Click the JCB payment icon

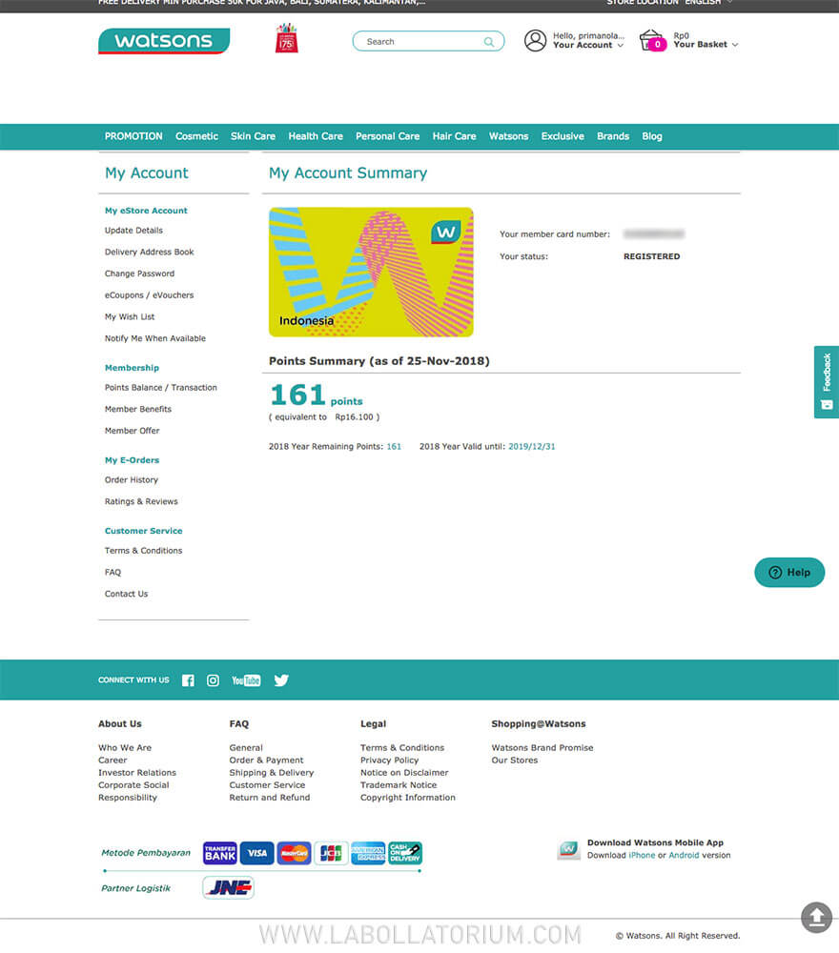point(332,853)
